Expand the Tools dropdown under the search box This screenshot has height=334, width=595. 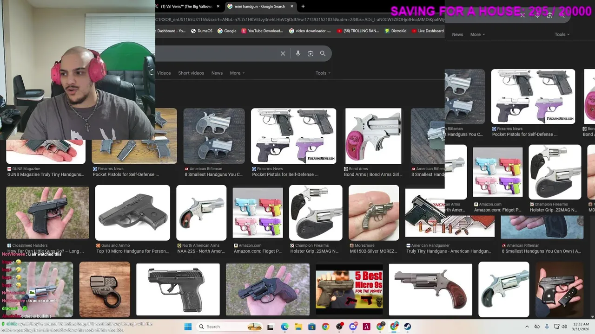pos(323,73)
